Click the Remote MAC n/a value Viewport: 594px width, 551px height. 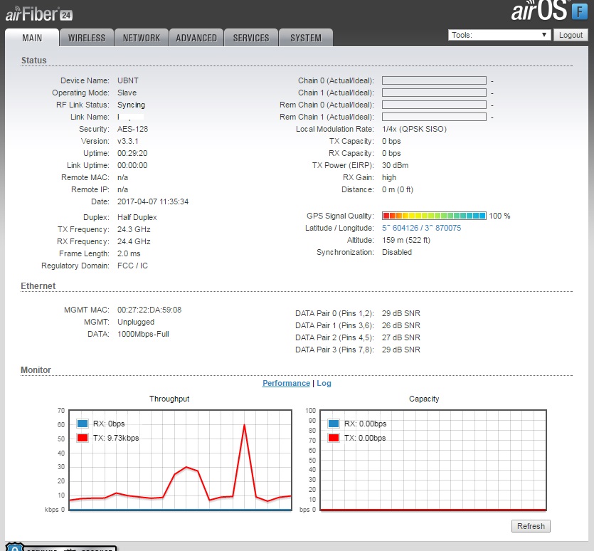pos(122,177)
